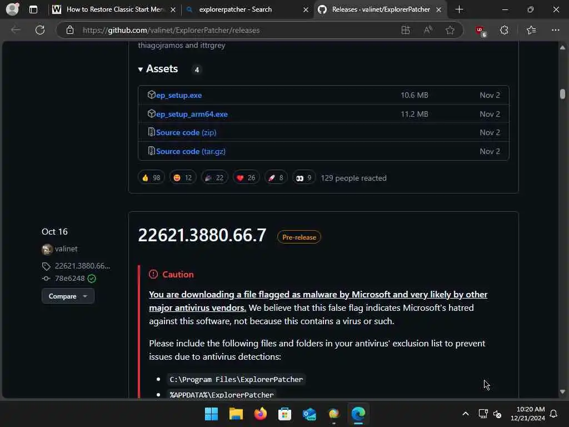The height and width of the screenshot is (427, 569).
Task: Click the 129 people reacted text
Action: click(354, 178)
